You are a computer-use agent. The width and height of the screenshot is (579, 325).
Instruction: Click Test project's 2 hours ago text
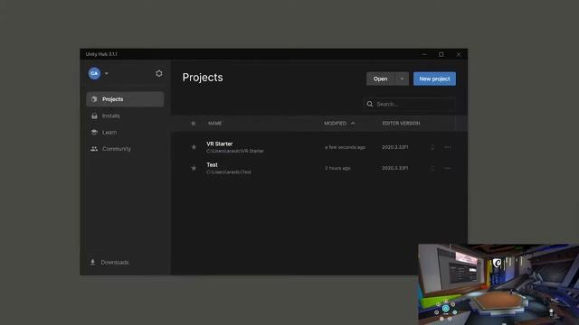337,169
